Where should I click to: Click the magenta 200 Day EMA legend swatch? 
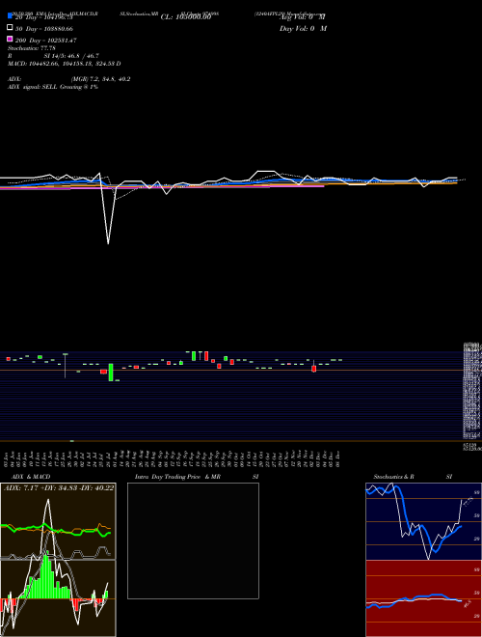pos(10,39)
